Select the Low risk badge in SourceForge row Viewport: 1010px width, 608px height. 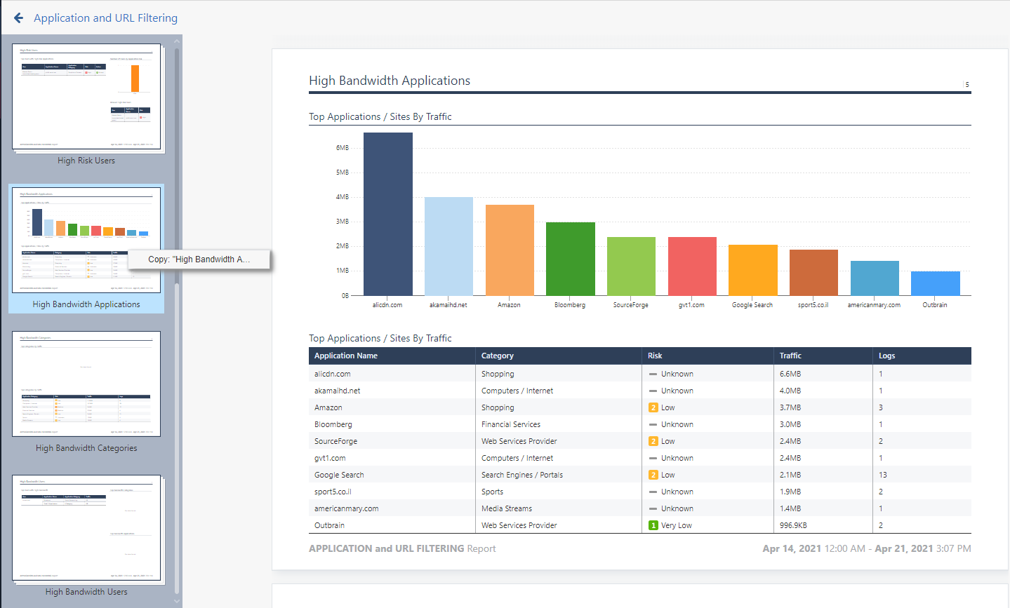pos(653,441)
